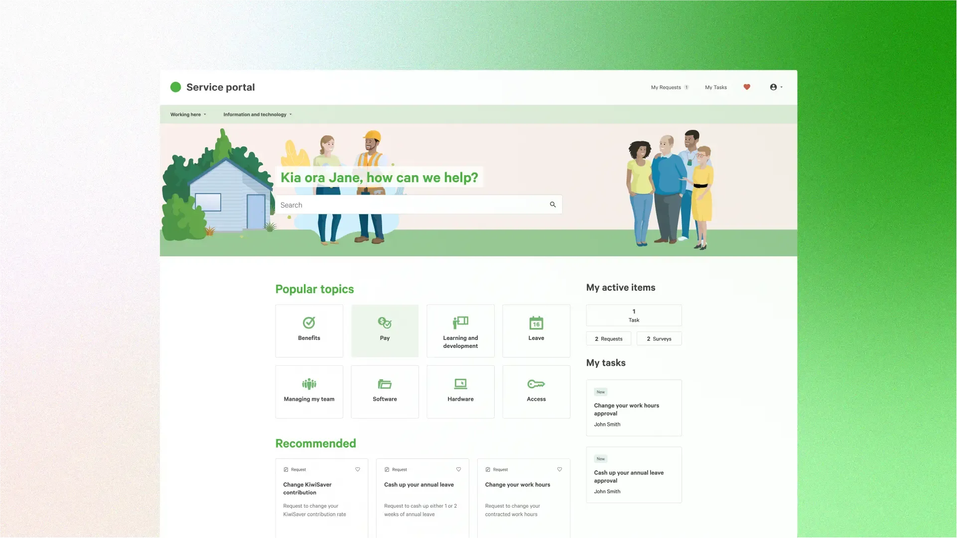The width and height of the screenshot is (957, 538).
Task: Open the user account profile icon
Action: click(x=773, y=87)
